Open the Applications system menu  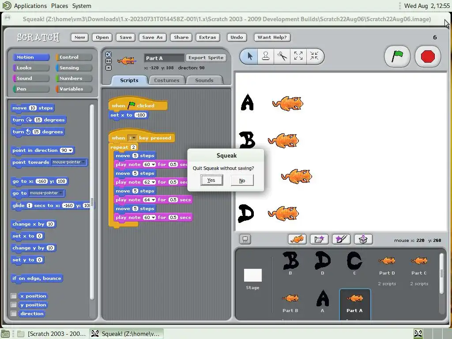click(30, 6)
